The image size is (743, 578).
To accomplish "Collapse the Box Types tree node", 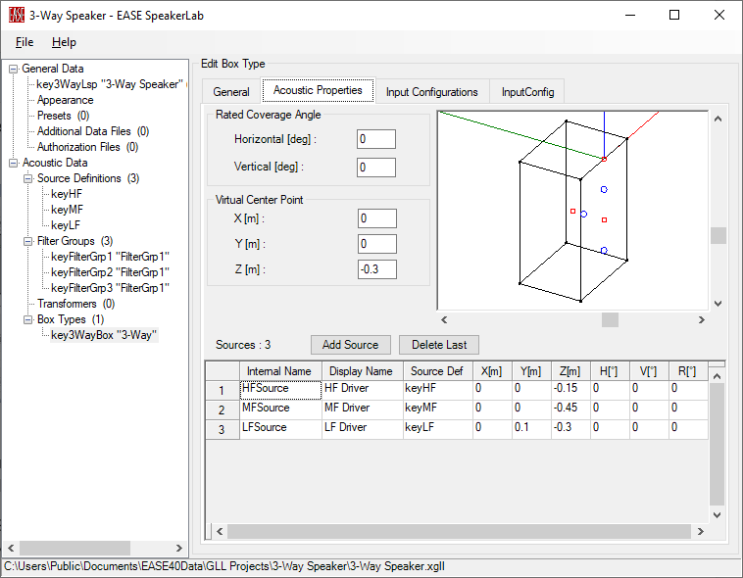I will 28,319.
